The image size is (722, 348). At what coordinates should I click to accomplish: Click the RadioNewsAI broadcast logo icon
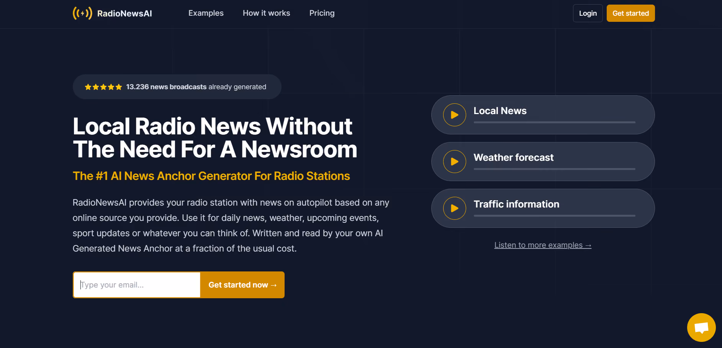tap(82, 13)
